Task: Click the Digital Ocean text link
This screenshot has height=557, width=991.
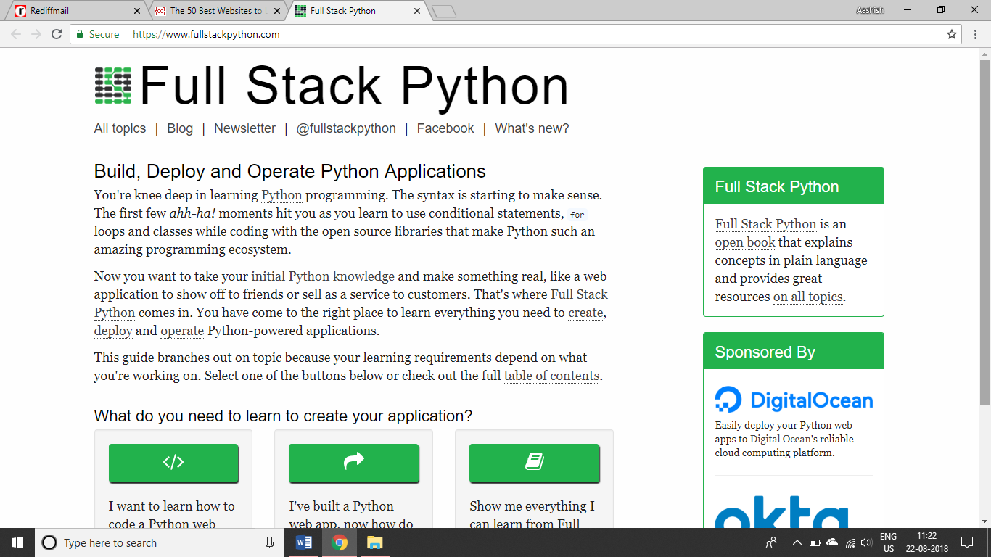Action: click(780, 439)
